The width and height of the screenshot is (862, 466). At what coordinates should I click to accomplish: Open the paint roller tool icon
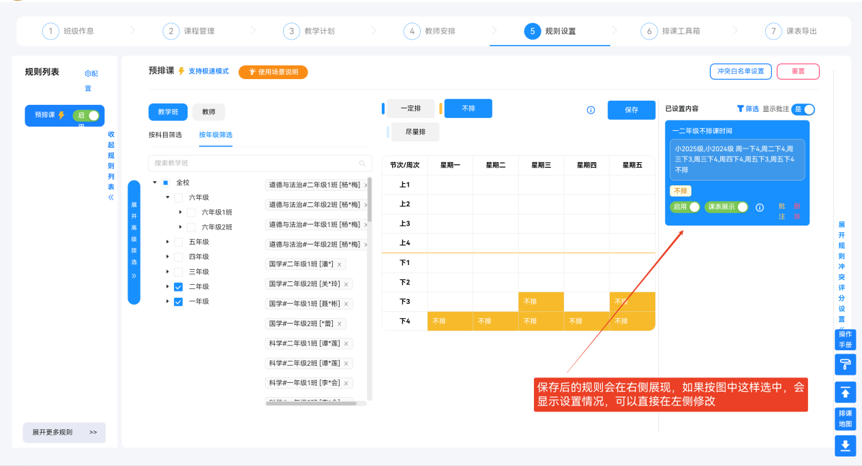click(x=845, y=364)
